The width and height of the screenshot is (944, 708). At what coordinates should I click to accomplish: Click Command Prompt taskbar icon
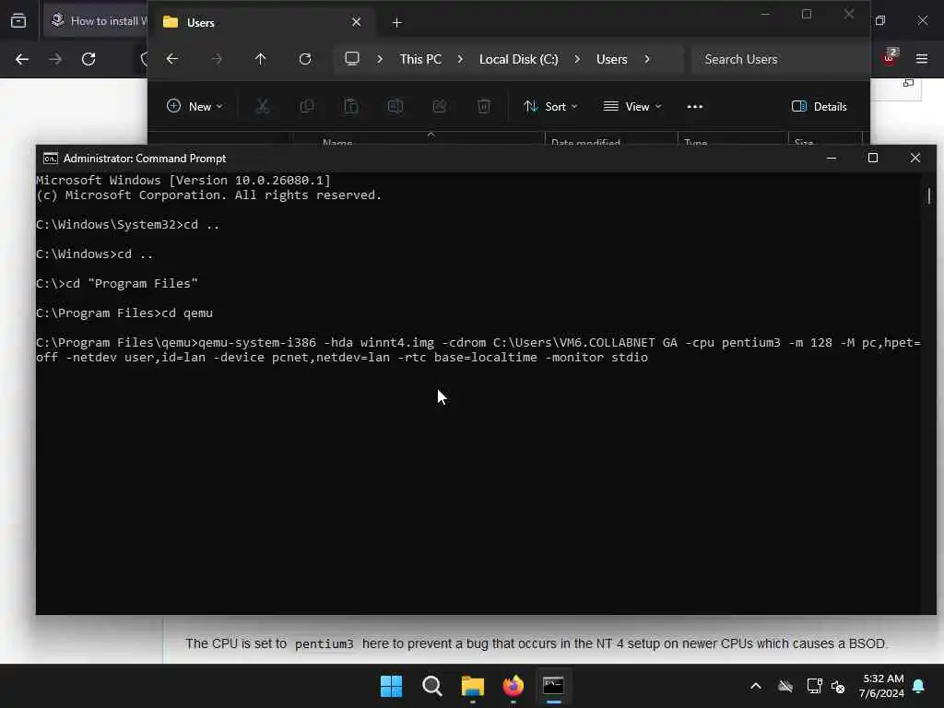tap(553, 686)
